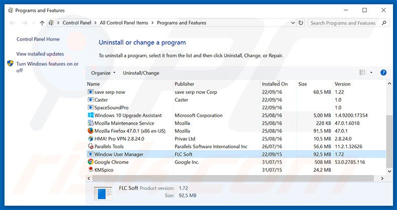Click Parallels Software International Inc cell
Viewport: 397px width, 210px height.
coord(211,146)
